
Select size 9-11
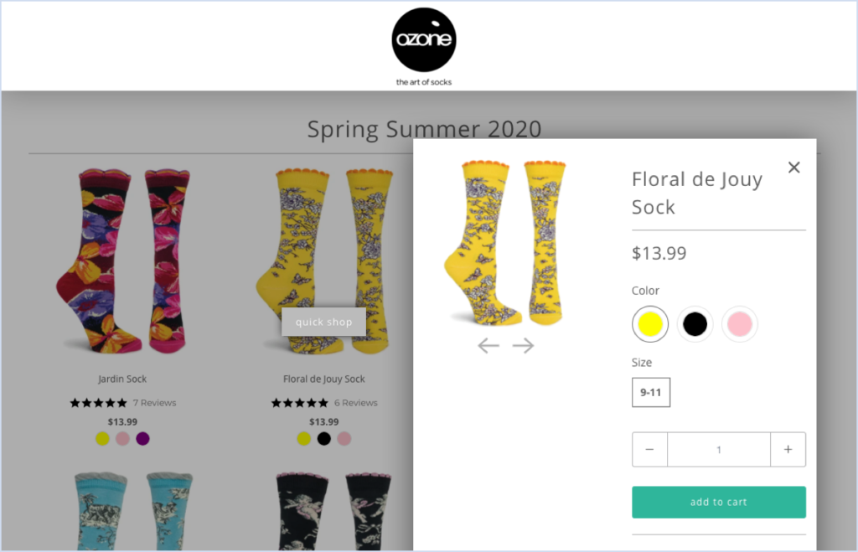tap(650, 392)
